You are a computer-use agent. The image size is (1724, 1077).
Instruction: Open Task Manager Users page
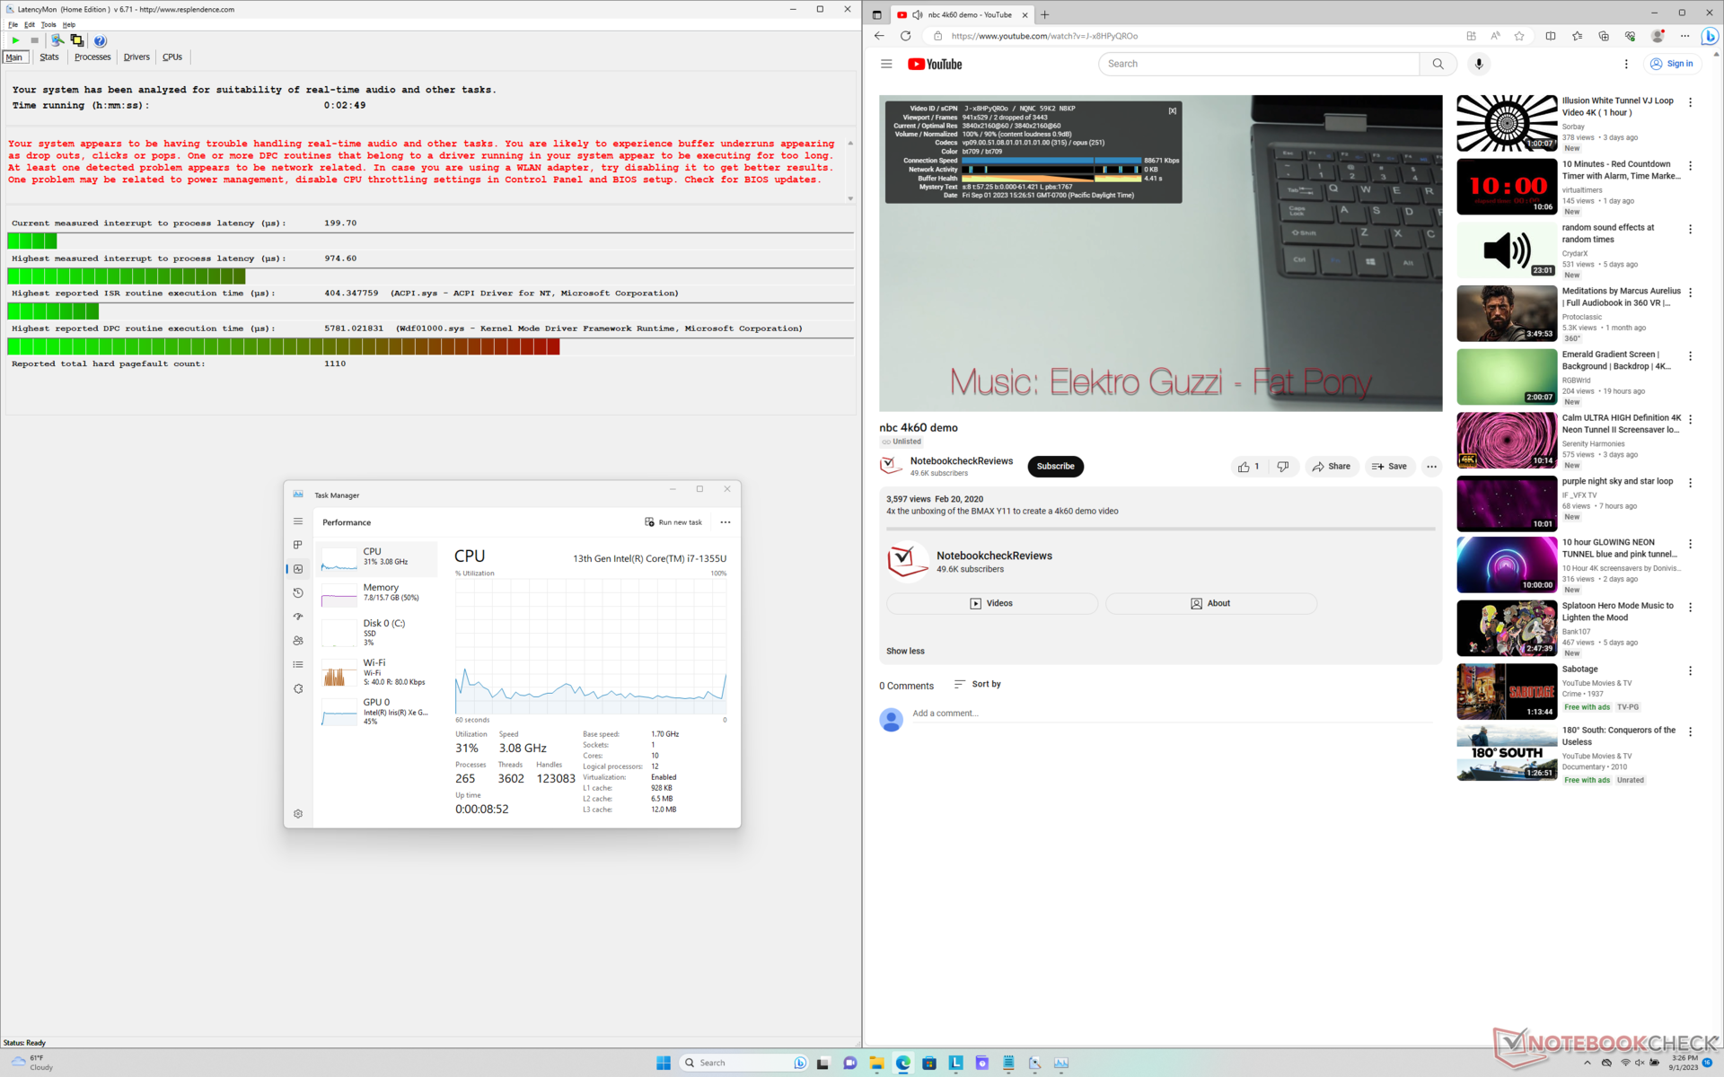point(298,641)
